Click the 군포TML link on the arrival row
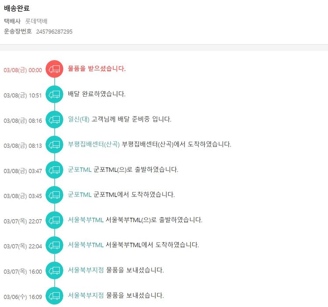The height and width of the screenshot is (307, 328). 80,195
